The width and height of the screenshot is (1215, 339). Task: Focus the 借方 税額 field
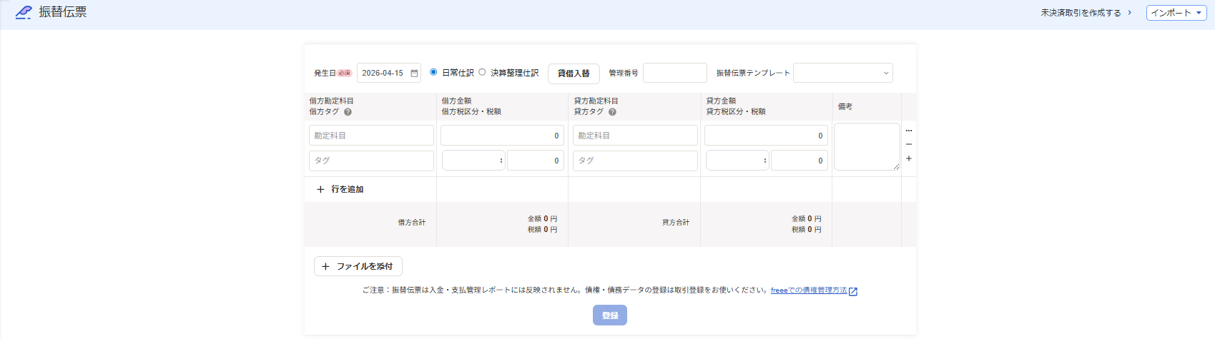pyautogui.click(x=536, y=161)
